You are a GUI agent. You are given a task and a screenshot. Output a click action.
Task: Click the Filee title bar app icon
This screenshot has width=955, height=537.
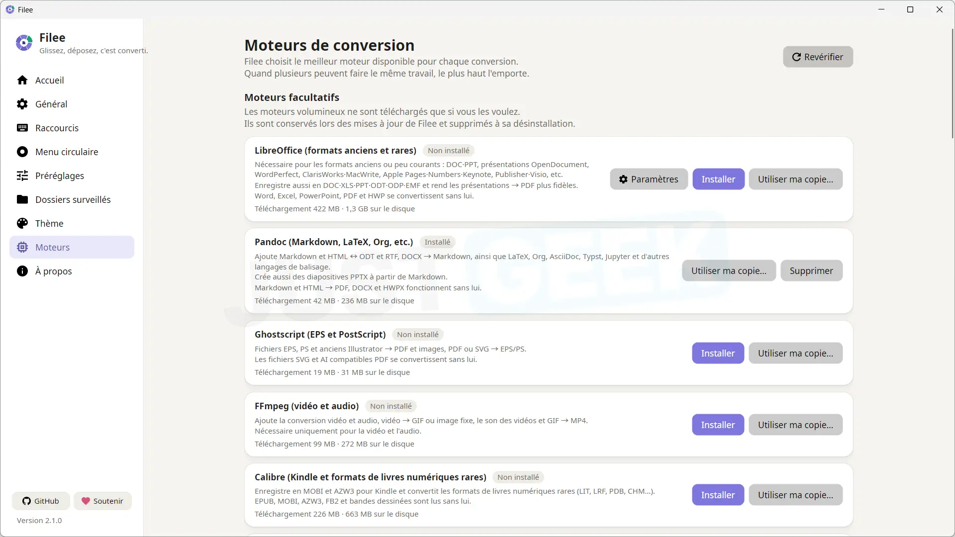pyautogui.click(x=10, y=9)
